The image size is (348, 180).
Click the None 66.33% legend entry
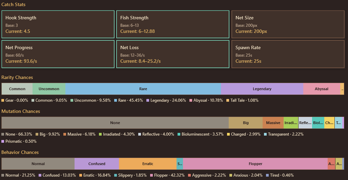tap(17, 134)
